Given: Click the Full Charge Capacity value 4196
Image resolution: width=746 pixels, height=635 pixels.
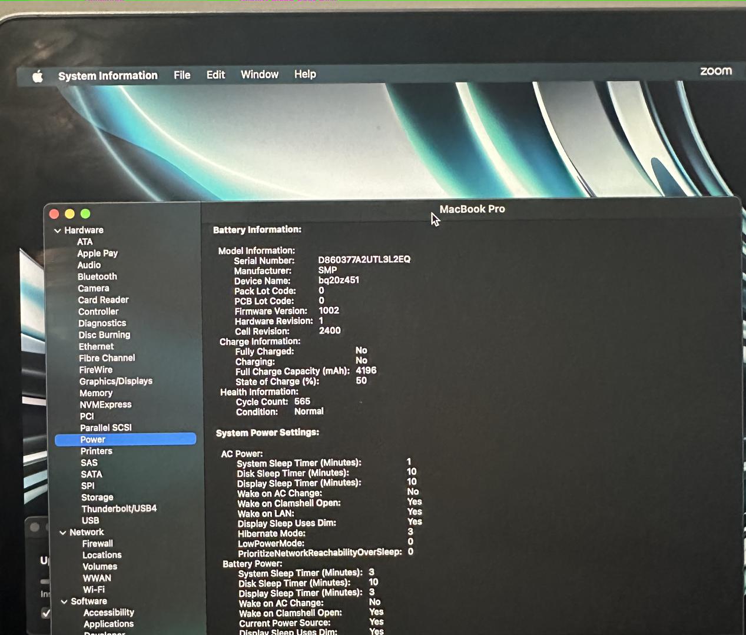Looking at the screenshot, I should pos(366,370).
